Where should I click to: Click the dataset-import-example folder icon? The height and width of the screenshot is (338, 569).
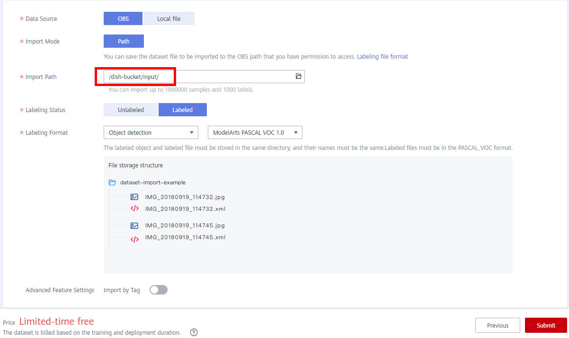click(x=112, y=182)
